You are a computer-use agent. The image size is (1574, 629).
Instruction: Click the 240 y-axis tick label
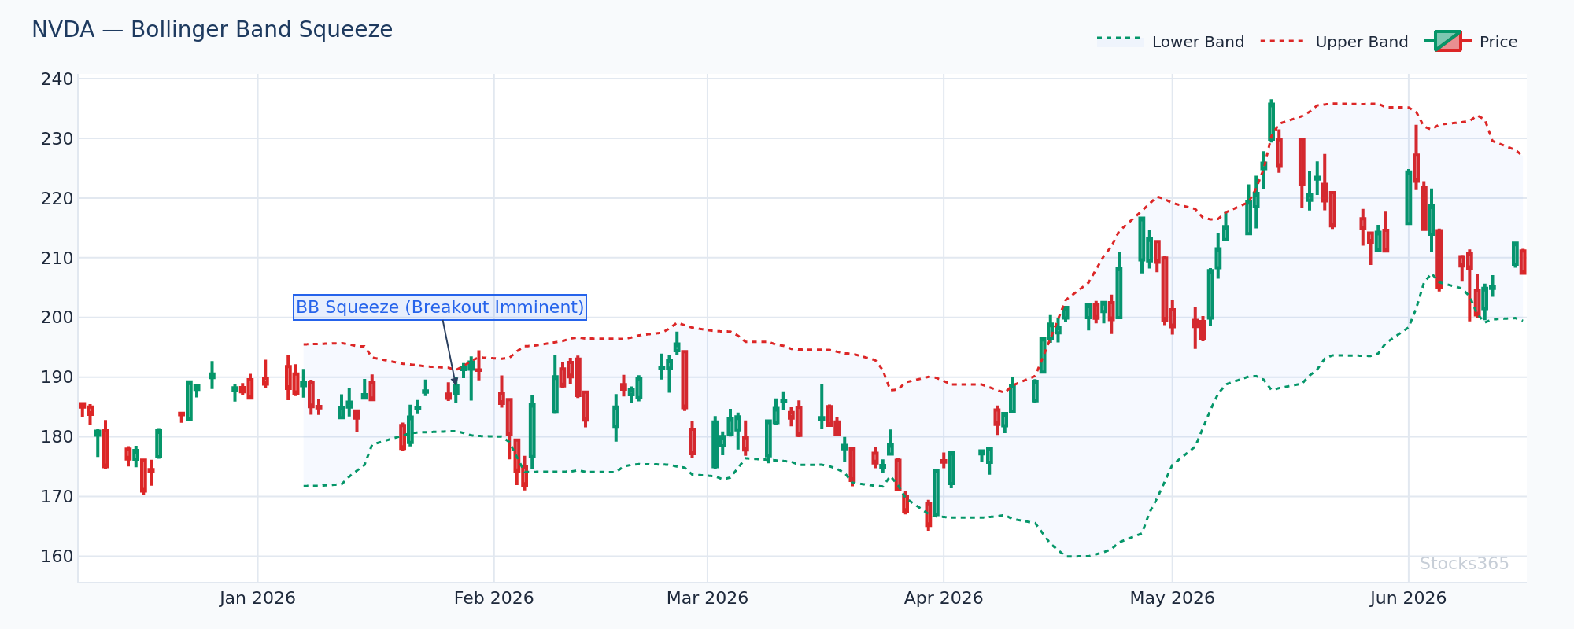pyautogui.click(x=57, y=79)
